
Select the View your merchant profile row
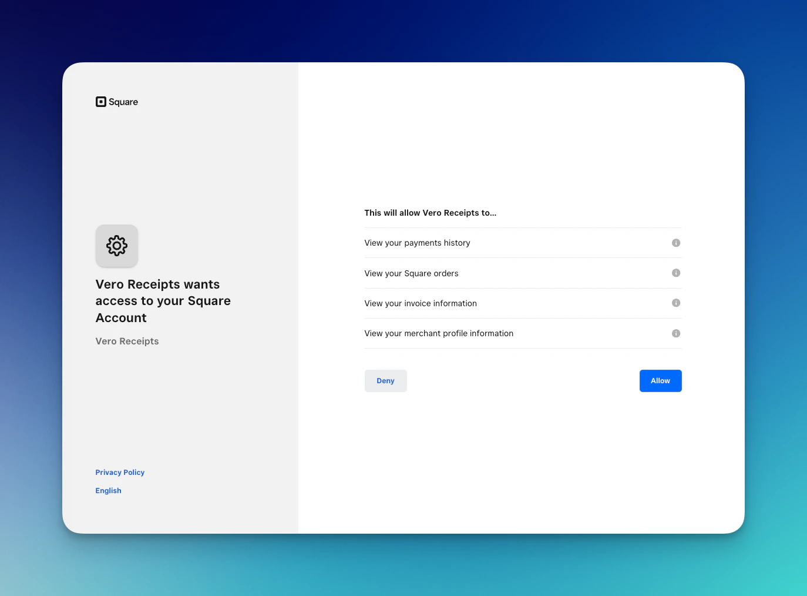coord(439,333)
